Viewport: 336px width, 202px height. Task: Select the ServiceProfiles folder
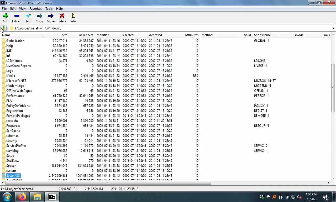[16, 146]
